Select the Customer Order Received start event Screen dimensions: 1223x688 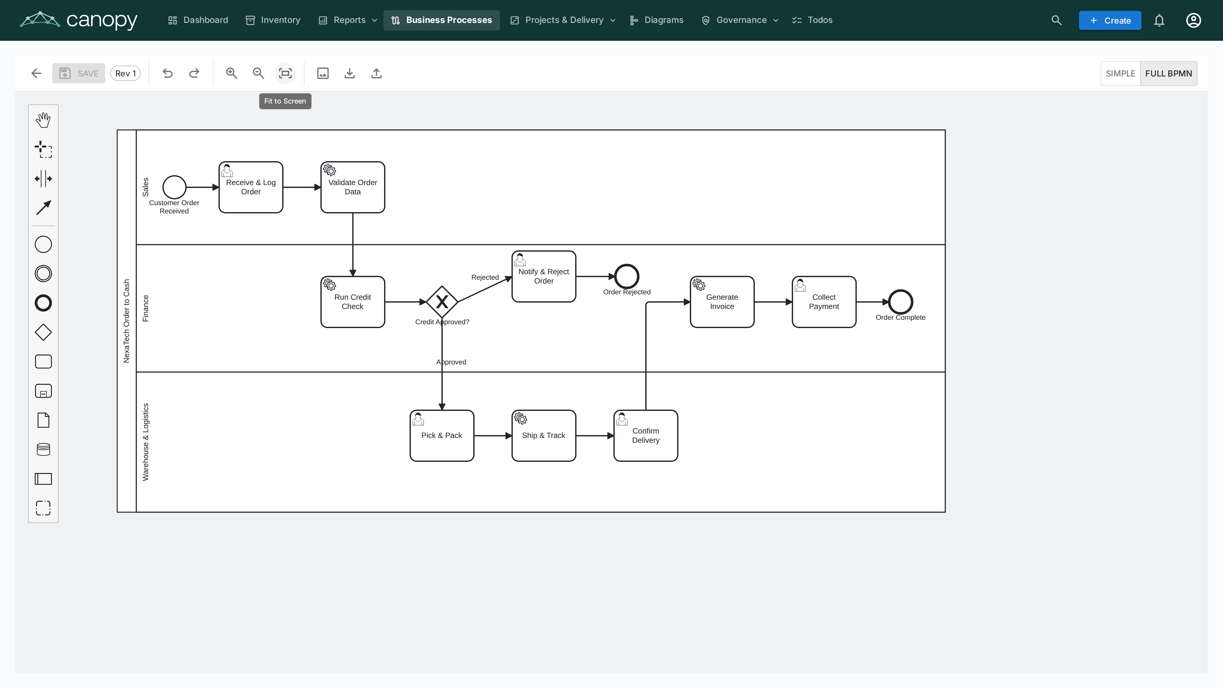(174, 187)
